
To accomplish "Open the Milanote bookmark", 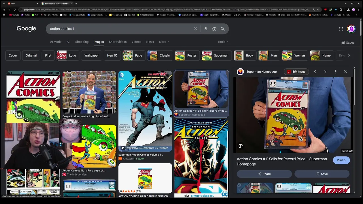I will point(271,15).
